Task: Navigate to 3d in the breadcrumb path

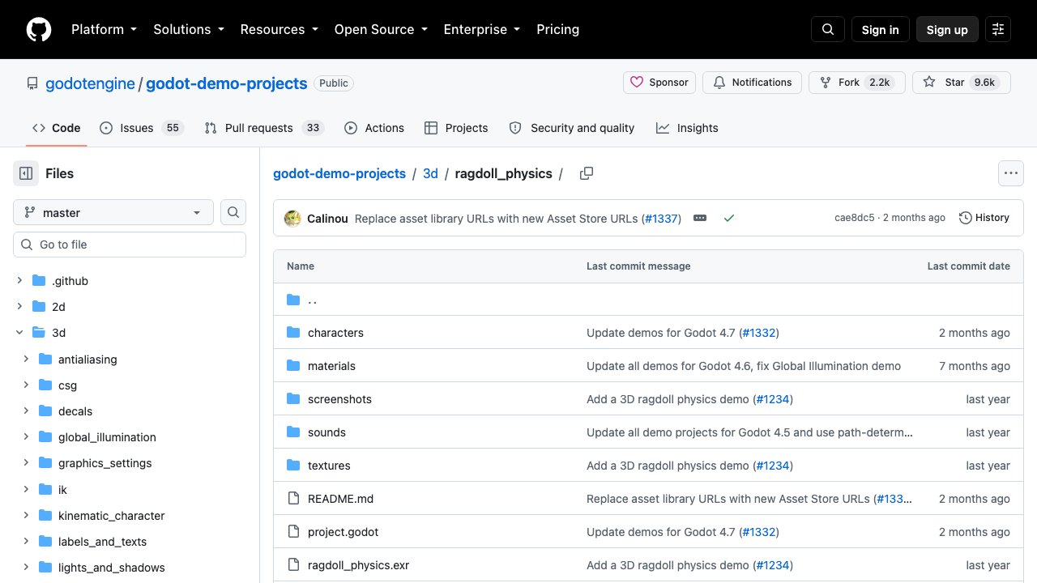Action: pyautogui.click(x=430, y=173)
